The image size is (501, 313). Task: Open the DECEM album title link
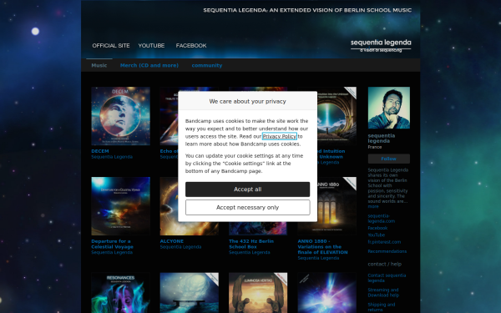tap(100, 151)
